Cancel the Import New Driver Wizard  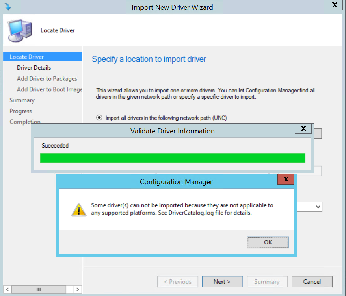pyautogui.click(x=312, y=282)
